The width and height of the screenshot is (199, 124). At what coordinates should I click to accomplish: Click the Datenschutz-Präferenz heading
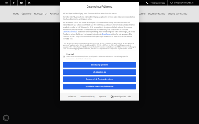point(99,7)
